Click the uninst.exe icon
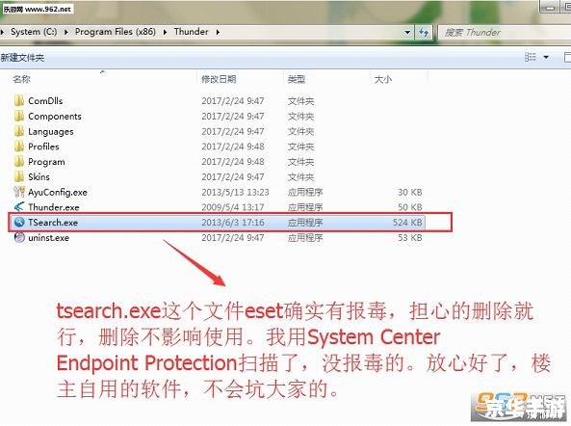The width and height of the screenshot is (571, 426). point(19,237)
